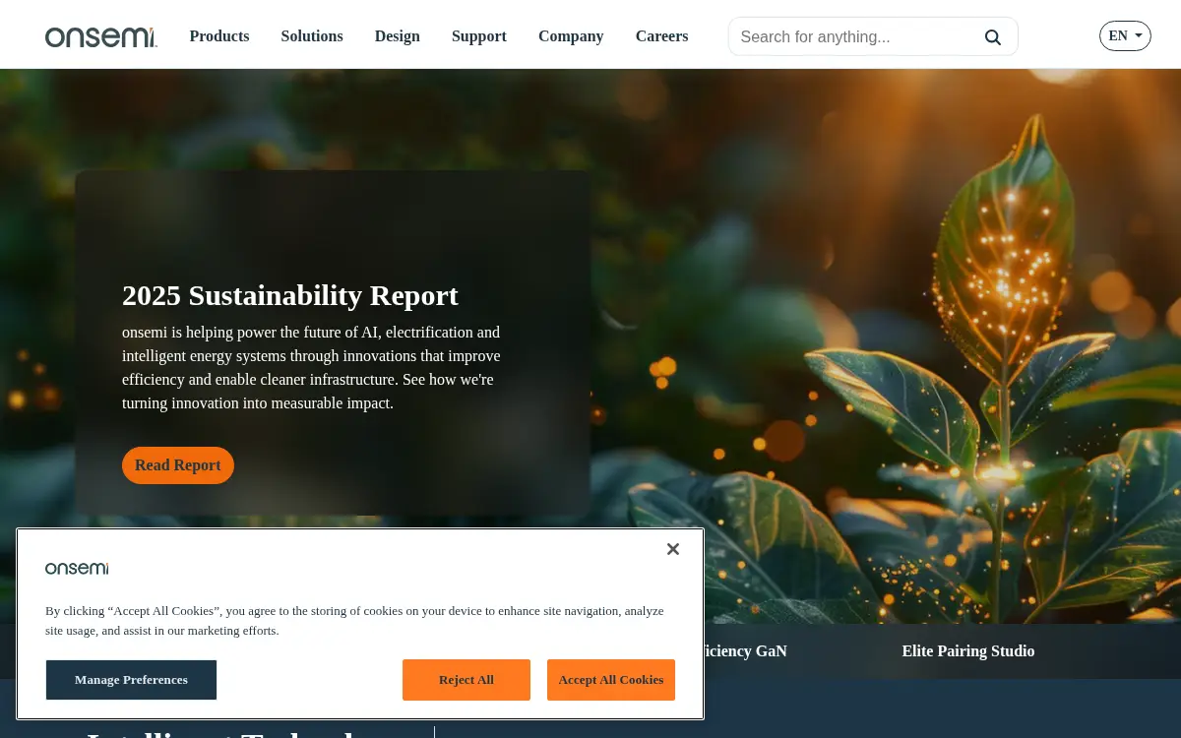This screenshot has width=1181, height=738.
Task: Open the Products menu
Action: coord(219,36)
